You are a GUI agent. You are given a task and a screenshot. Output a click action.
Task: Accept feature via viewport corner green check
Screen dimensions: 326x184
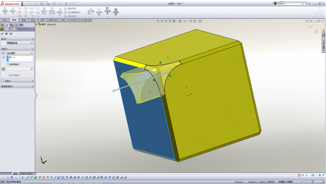pos(311,26)
